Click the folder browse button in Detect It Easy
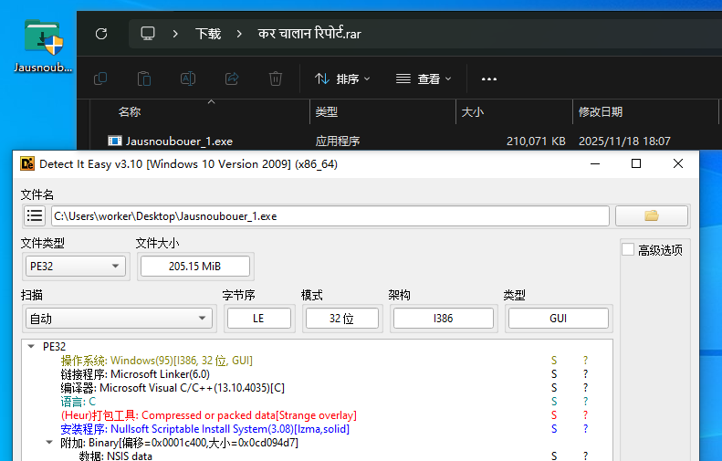 [x=652, y=216]
